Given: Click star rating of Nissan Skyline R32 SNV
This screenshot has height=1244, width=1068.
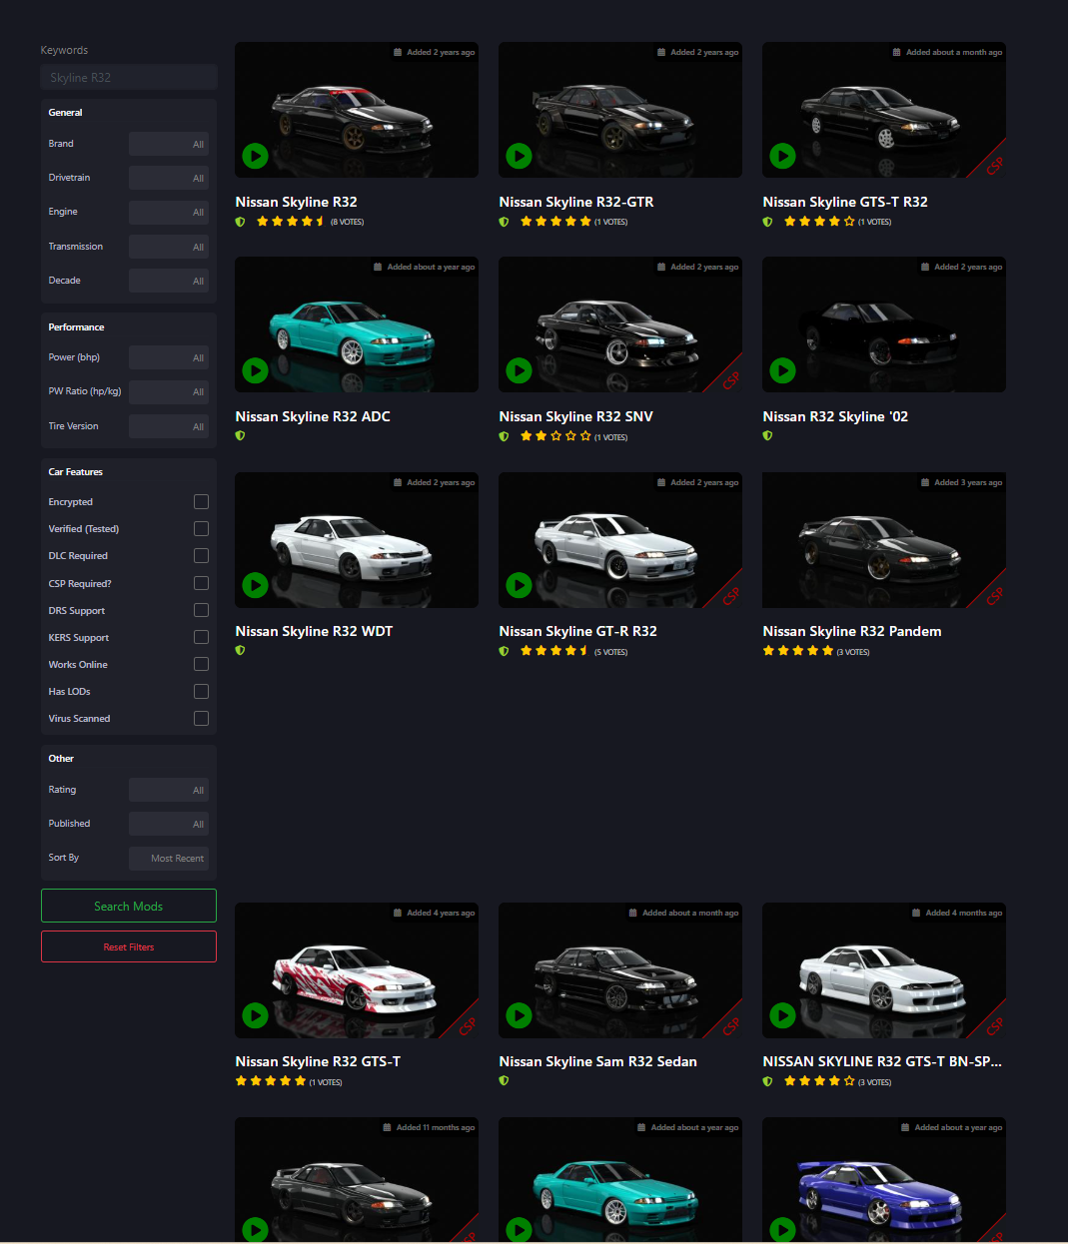Looking at the screenshot, I should point(555,436).
